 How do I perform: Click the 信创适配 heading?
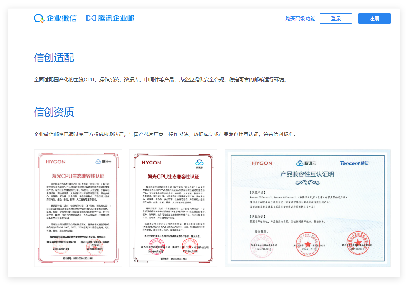click(x=54, y=58)
